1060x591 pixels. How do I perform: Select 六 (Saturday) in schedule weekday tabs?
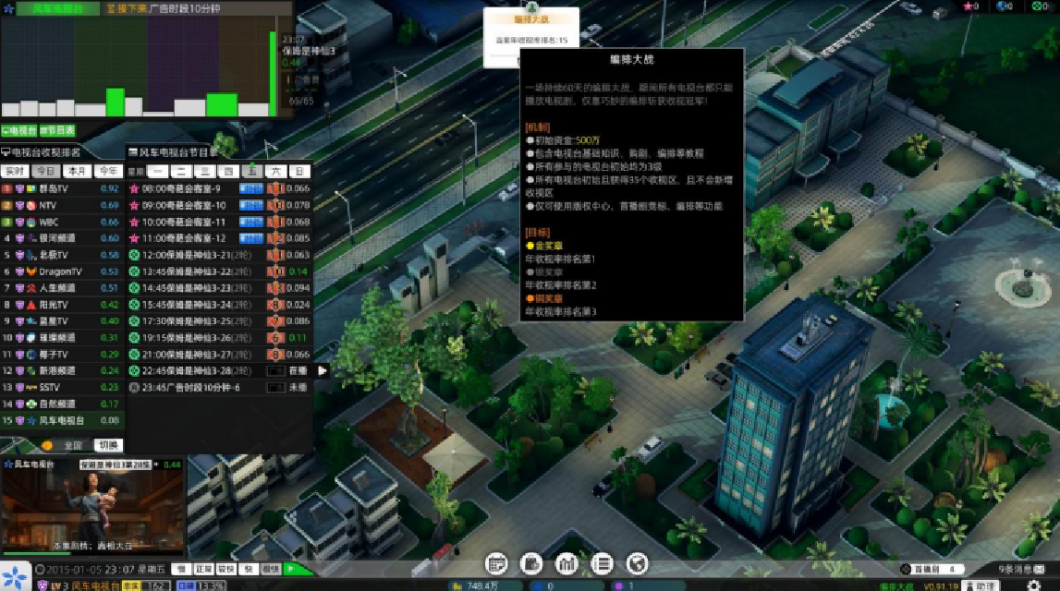[x=274, y=172]
